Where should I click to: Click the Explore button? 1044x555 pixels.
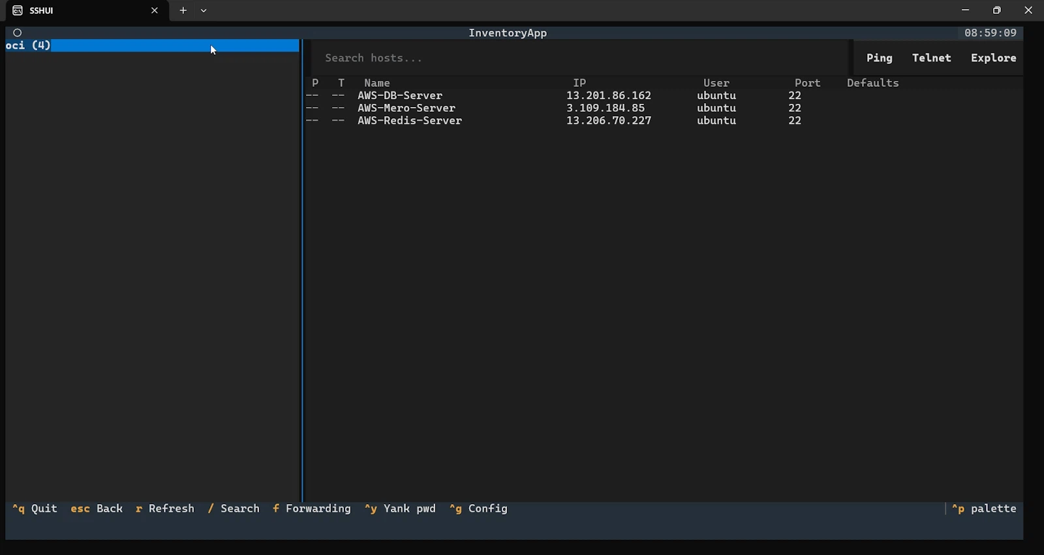point(993,58)
